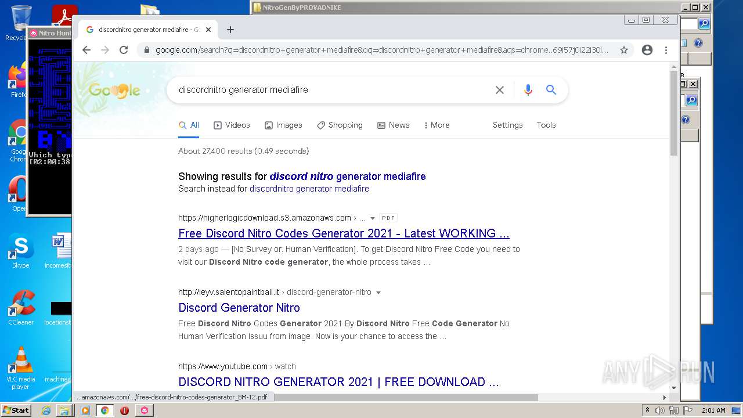743x418 pixels.
Task: Open Google search Settings
Action: (x=507, y=125)
